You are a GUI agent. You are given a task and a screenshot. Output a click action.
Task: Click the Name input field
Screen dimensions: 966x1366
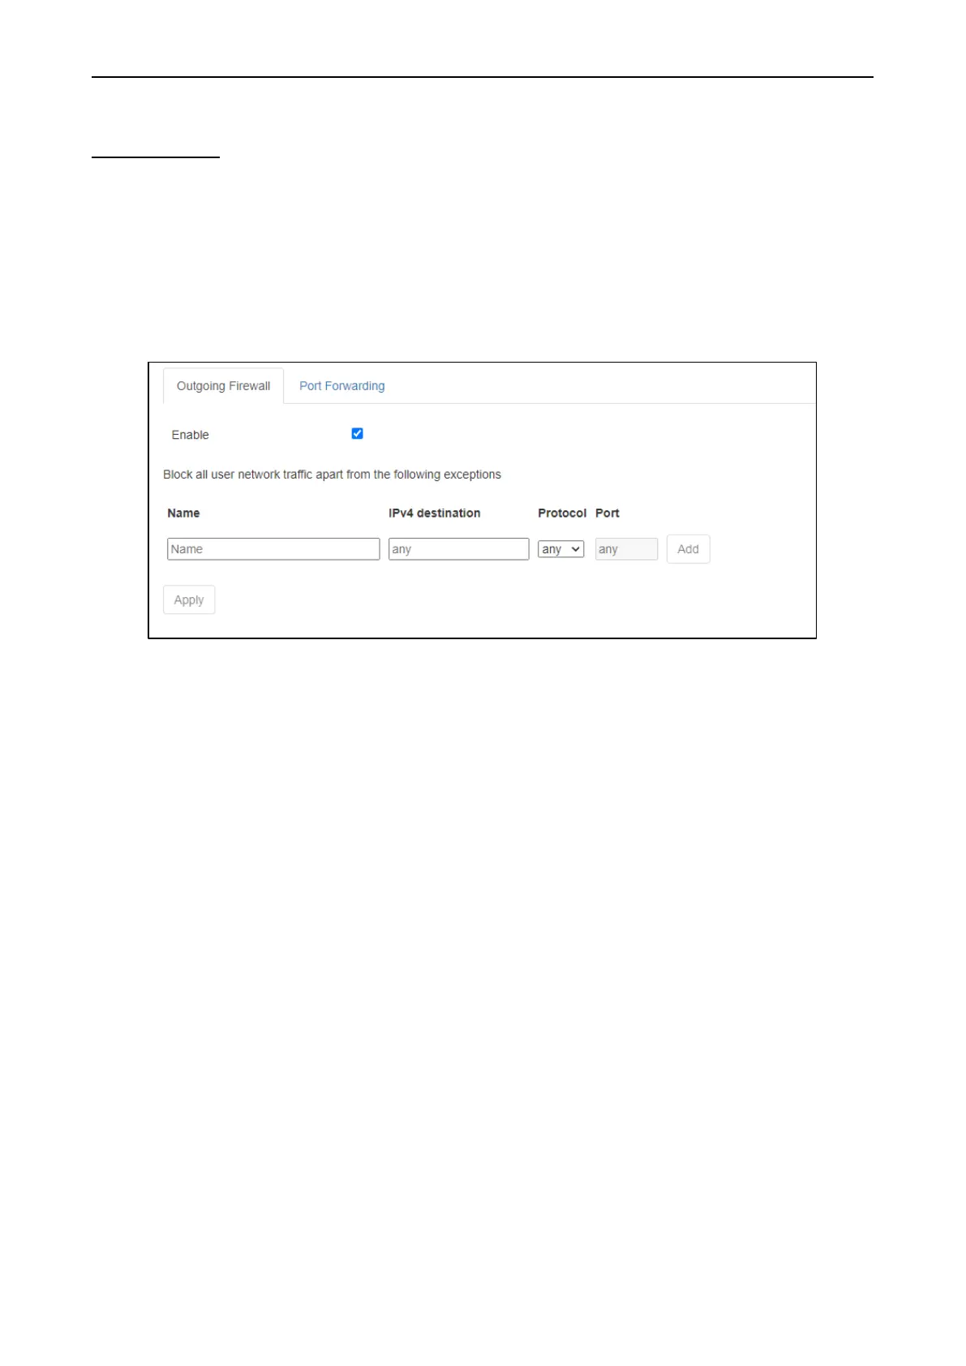[273, 549]
